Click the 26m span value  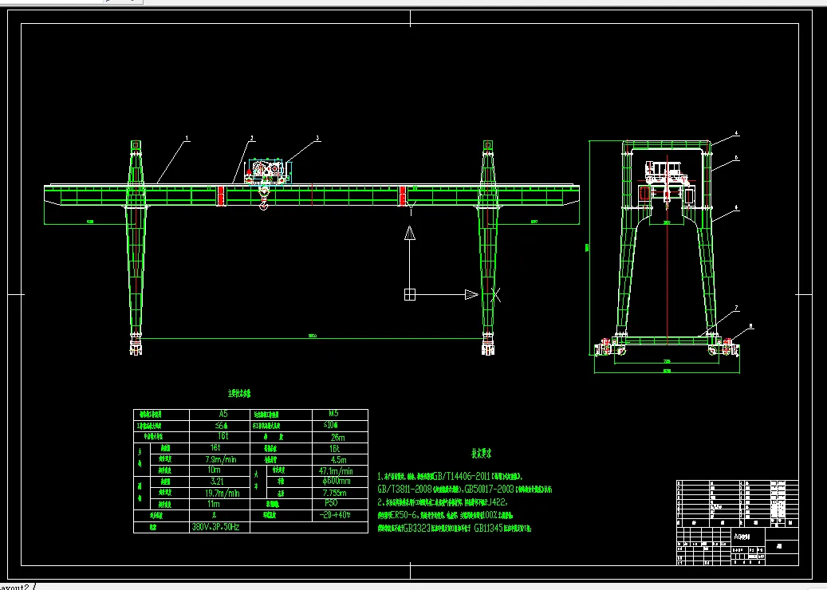(337, 437)
